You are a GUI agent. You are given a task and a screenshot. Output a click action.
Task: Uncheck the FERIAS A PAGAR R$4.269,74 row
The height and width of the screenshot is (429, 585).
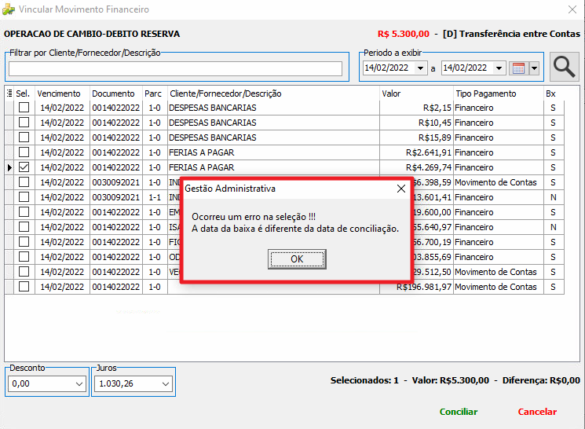click(24, 167)
